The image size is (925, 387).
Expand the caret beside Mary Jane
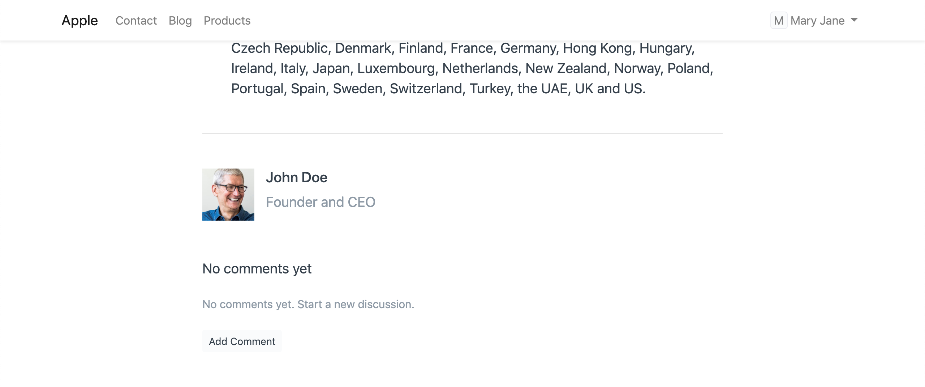[x=854, y=20]
